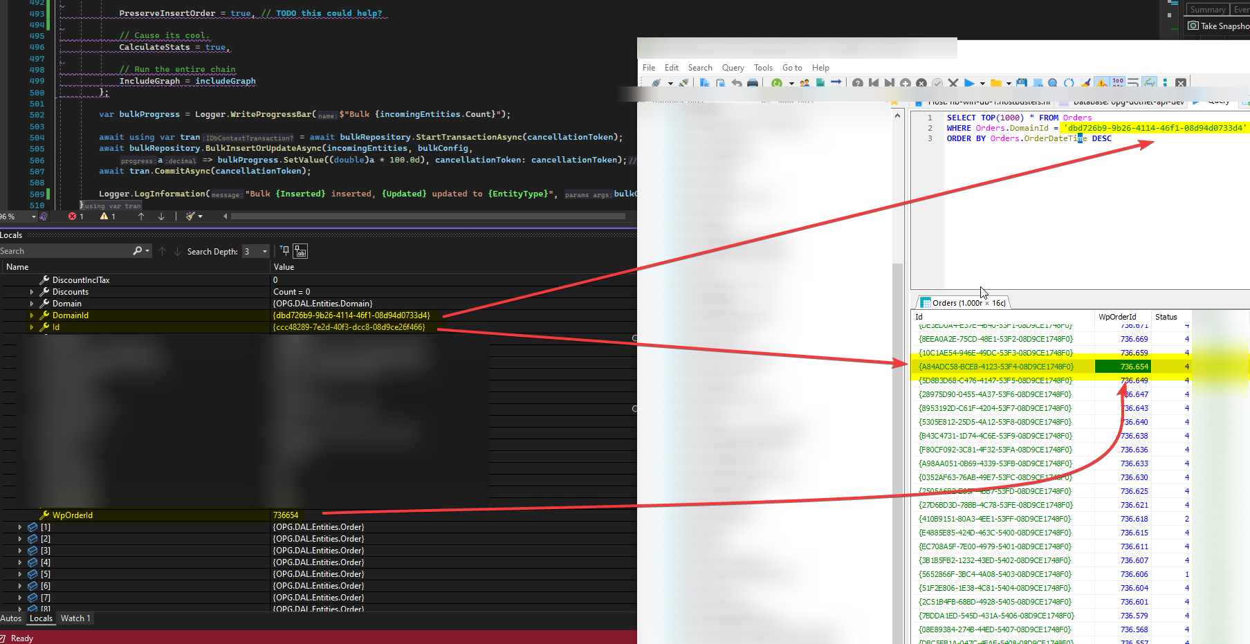Viewport: 1250px width, 644px height.
Task: Click the print icon in the HeidiSQL toolbar
Action: pyautogui.click(x=753, y=83)
